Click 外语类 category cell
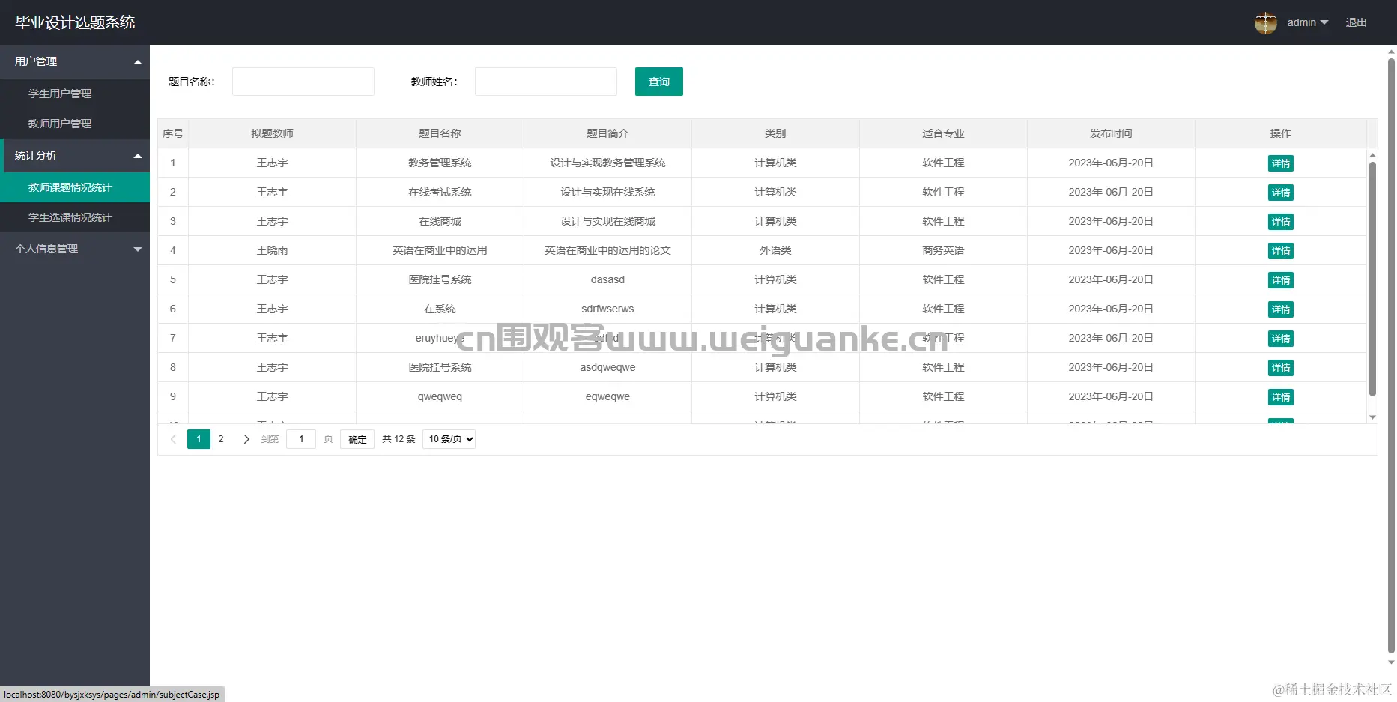This screenshot has height=702, width=1397. (x=775, y=250)
